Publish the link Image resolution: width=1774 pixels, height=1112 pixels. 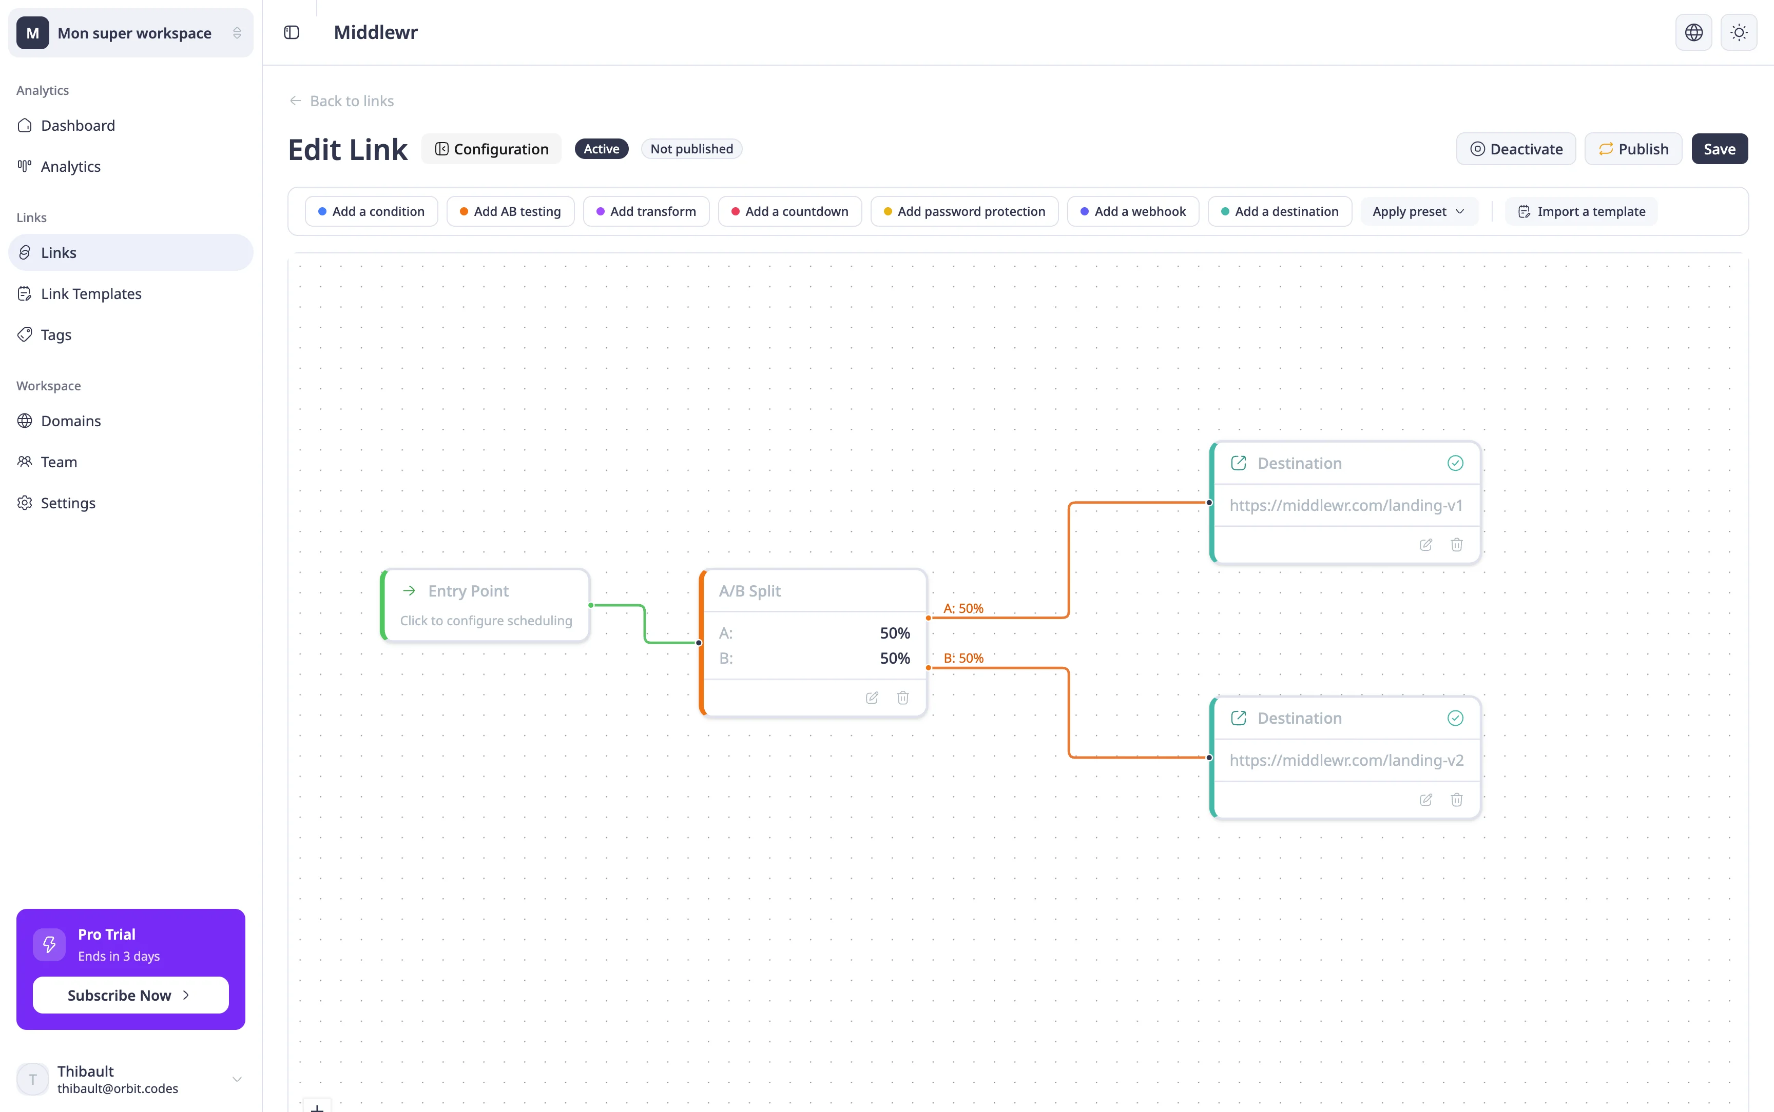(x=1633, y=149)
